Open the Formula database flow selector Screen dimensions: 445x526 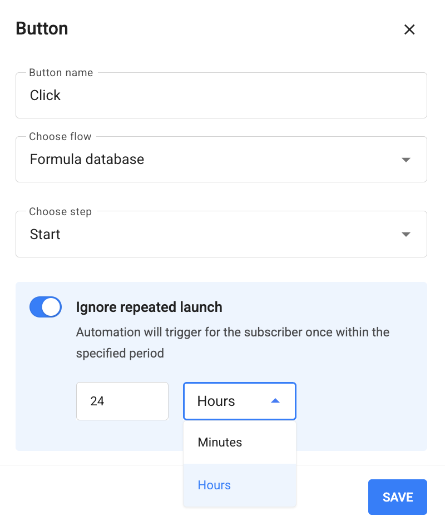pos(221,160)
